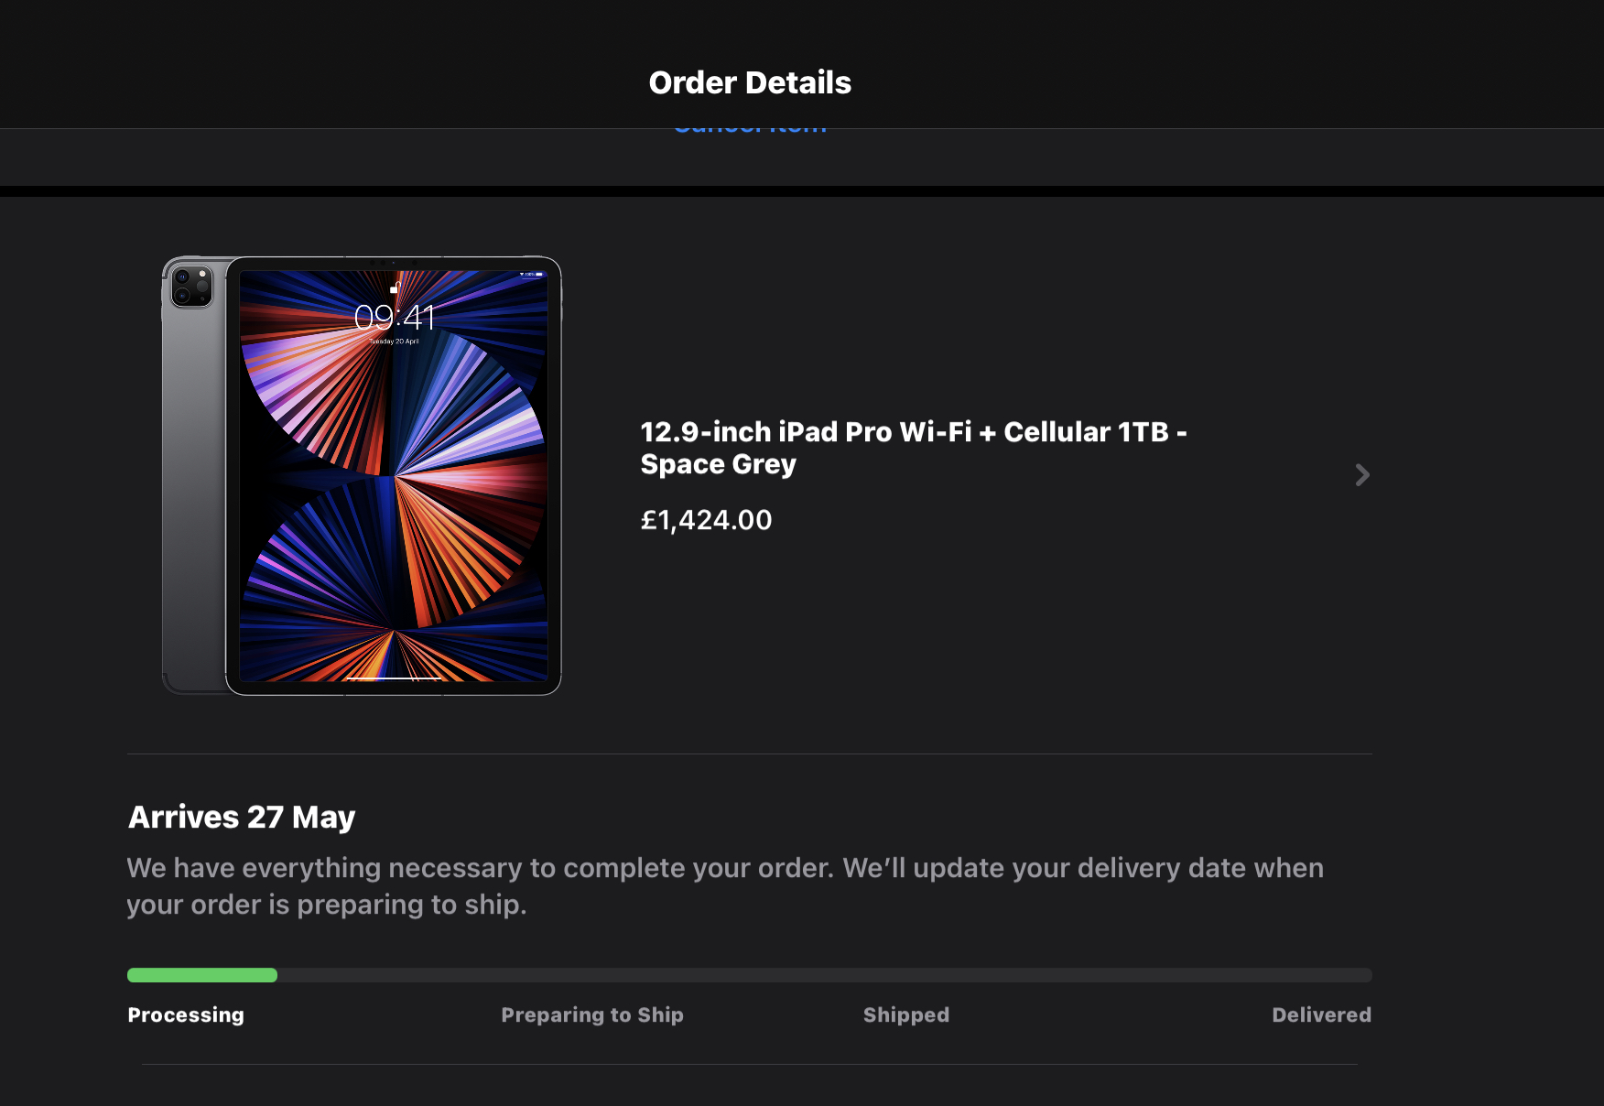Click the chevron arrow beside the iPad Pro

(x=1362, y=474)
